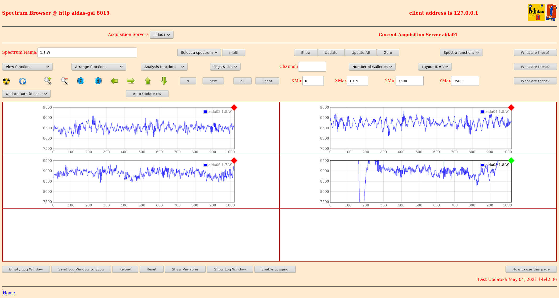559x298 pixels.
Task: Open the Acquisition Servers aida01 dropdown
Action: 162,35
